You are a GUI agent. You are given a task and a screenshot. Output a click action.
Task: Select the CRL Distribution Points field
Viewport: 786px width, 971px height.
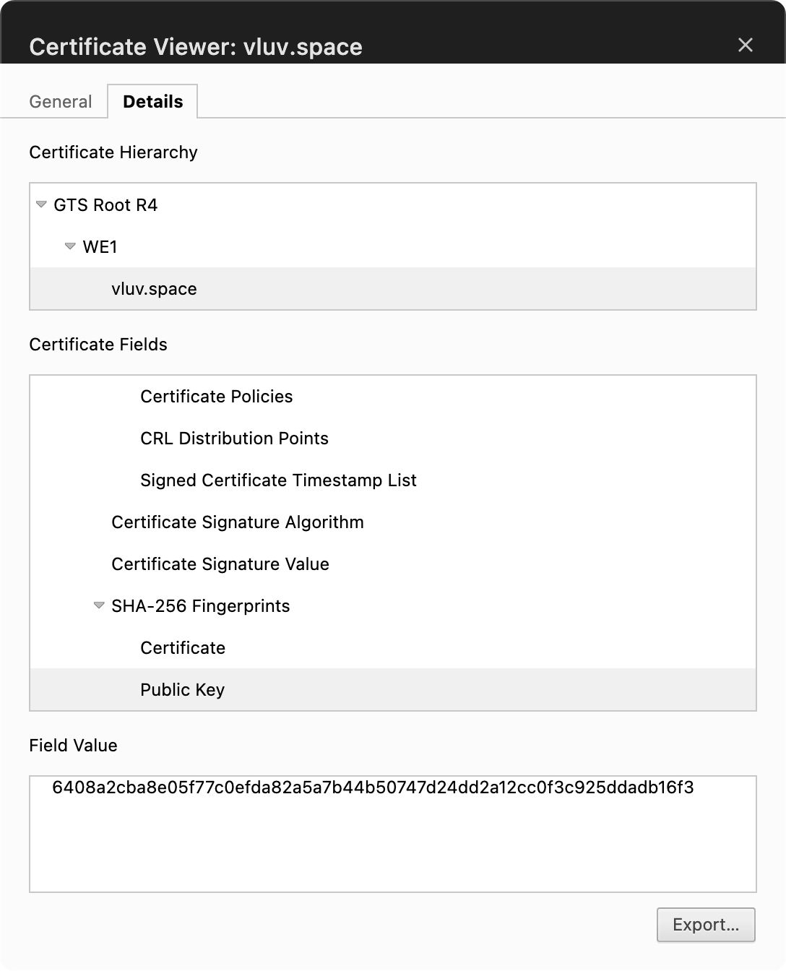pos(234,439)
